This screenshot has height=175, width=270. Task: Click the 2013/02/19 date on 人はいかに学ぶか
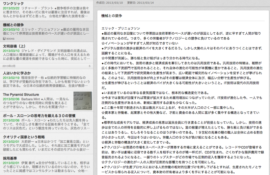click(11, 78)
